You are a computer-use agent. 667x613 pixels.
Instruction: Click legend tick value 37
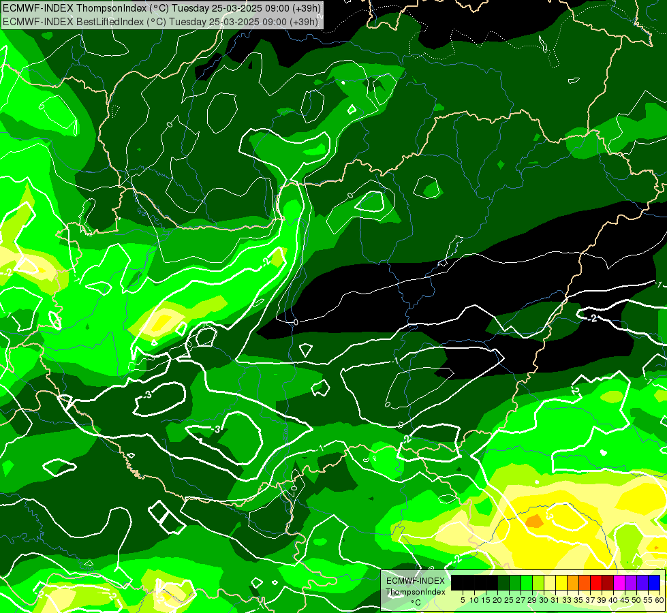tap(591, 600)
